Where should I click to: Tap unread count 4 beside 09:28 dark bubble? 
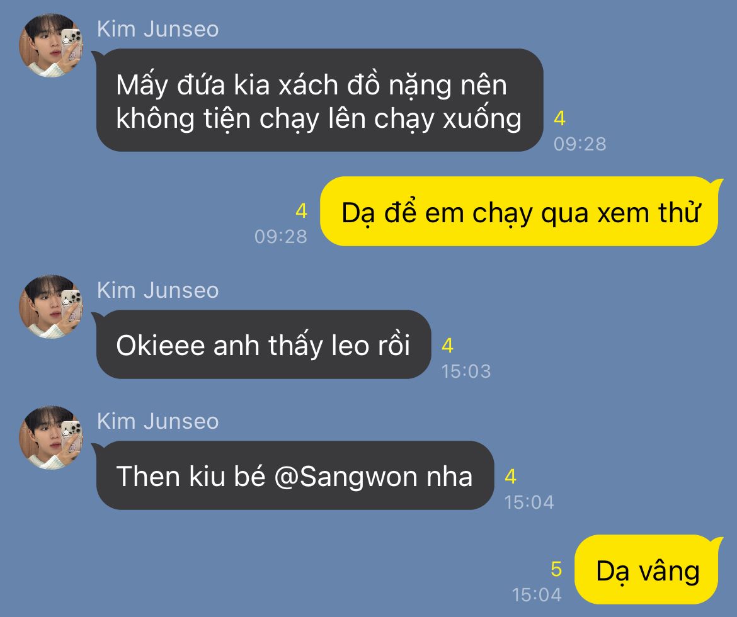(559, 118)
